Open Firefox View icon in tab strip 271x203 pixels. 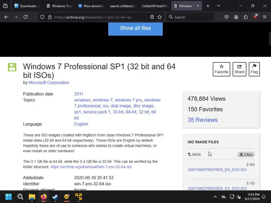[x=5, y=6]
